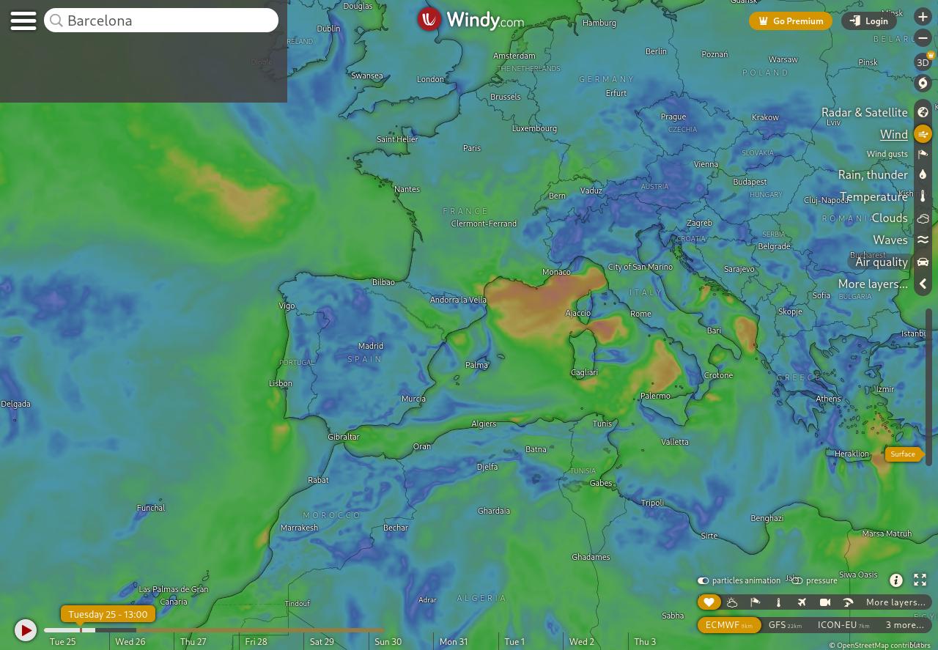Show airports with the airplane icon
Viewport: 938px width, 650px height.
(802, 602)
